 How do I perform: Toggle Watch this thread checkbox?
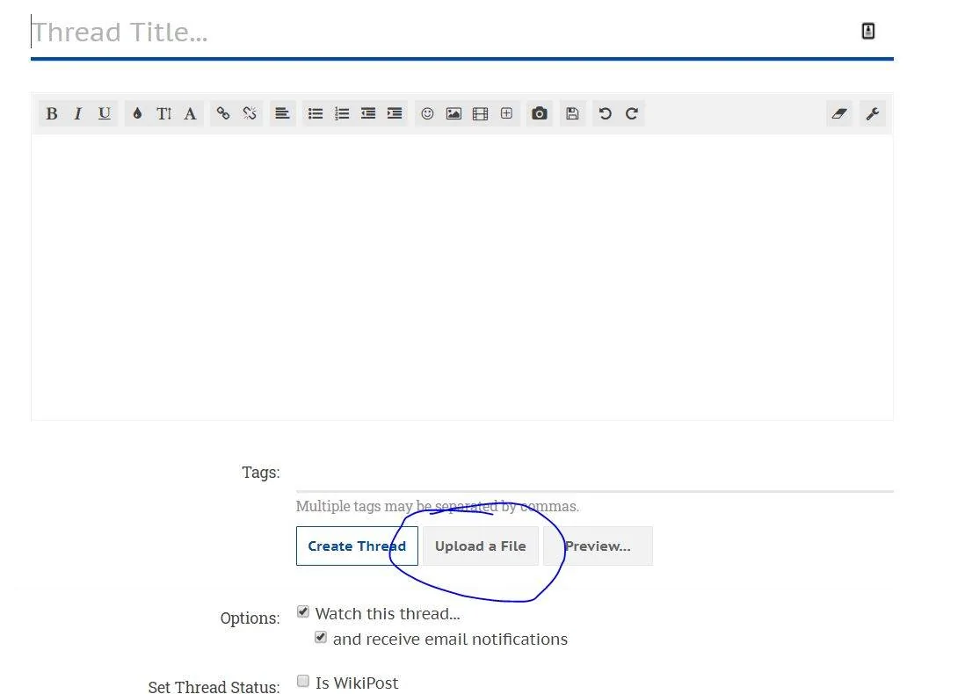(303, 611)
